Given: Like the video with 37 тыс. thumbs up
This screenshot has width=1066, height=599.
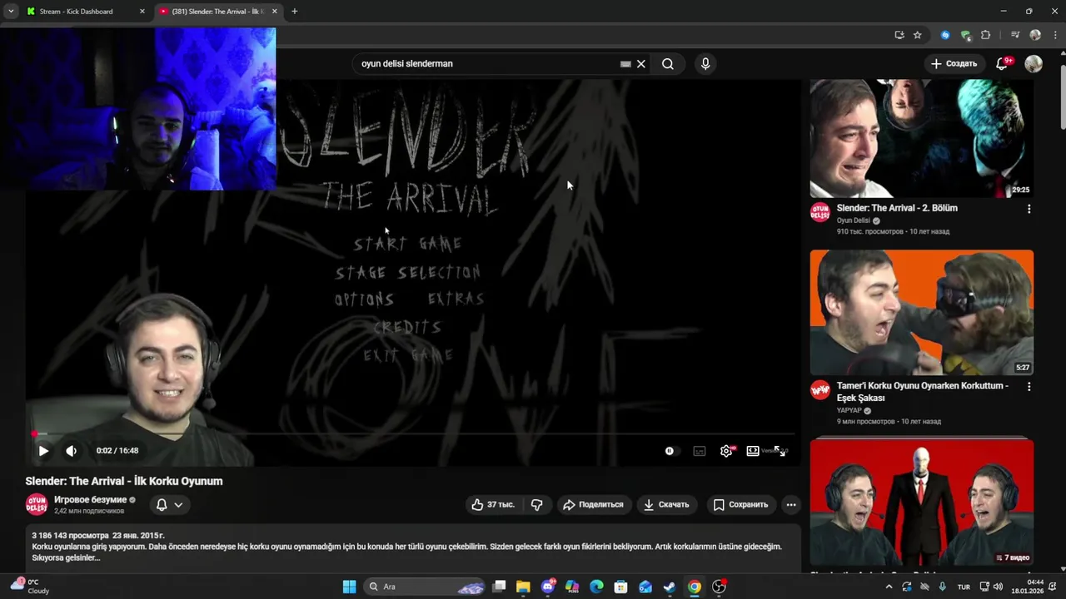Looking at the screenshot, I should [x=493, y=505].
